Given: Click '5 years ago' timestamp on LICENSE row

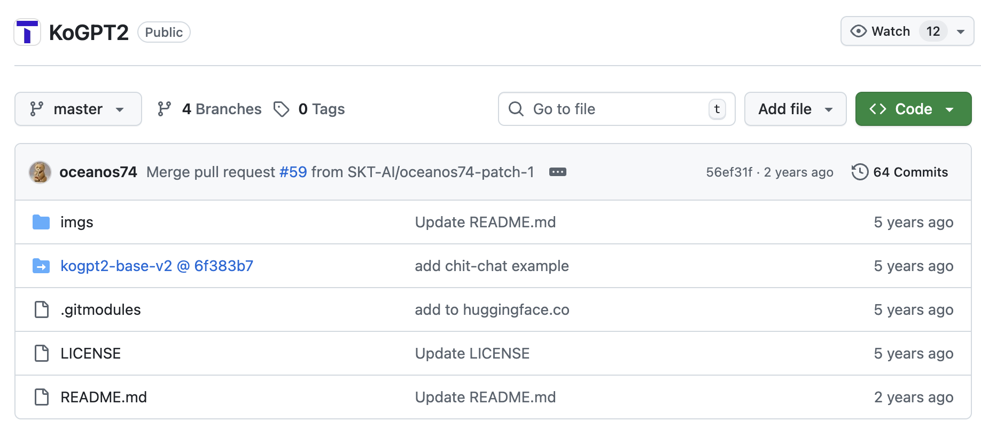Looking at the screenshot, I should [x=914, y=353].
